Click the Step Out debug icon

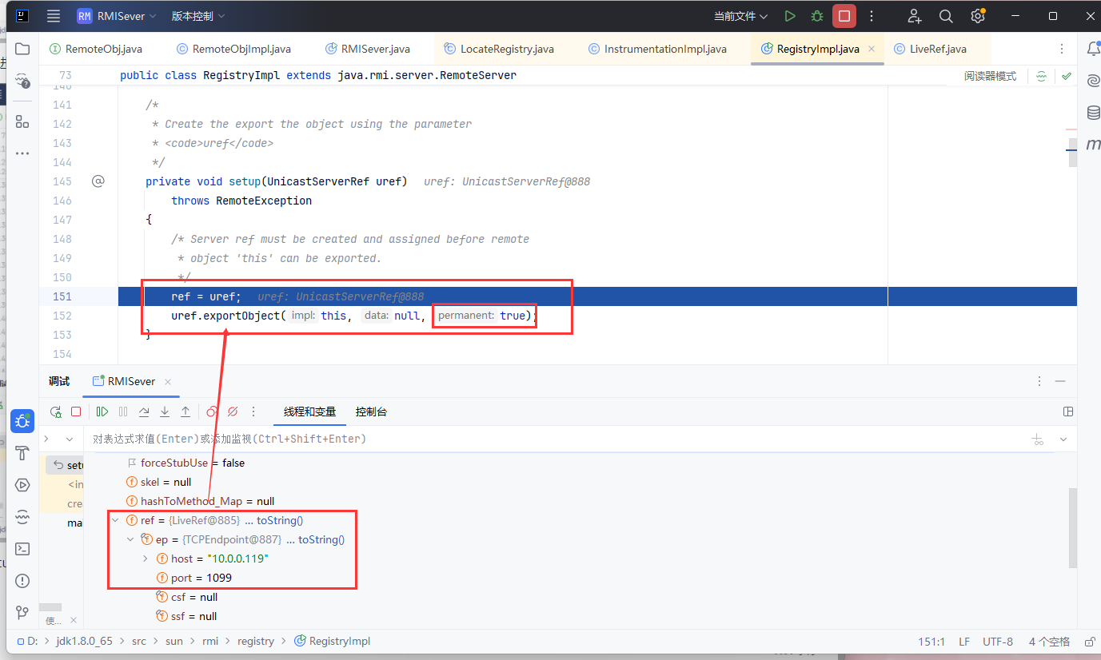185,412
